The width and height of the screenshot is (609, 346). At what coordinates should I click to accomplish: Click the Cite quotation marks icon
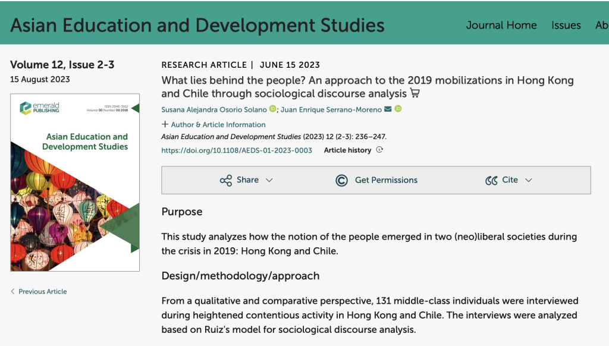coord(491,180)
